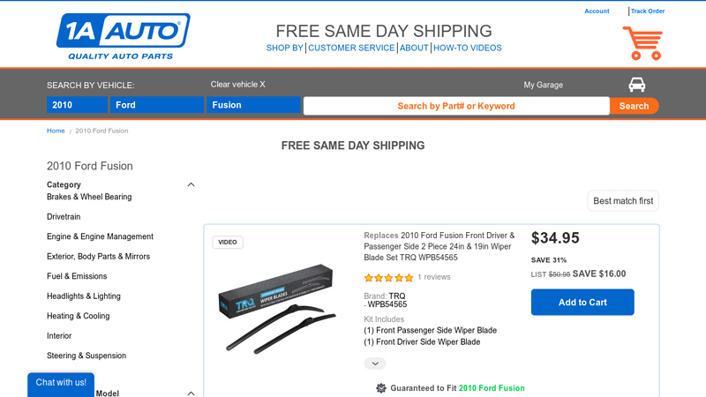Open the shopping cart icon
Screen dimensions: 706x397
(x=642, y=42)
